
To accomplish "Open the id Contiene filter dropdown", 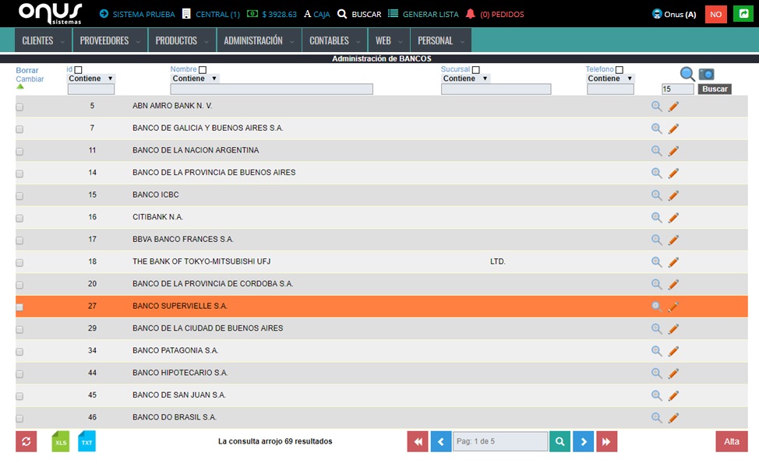I will point(91,79).
